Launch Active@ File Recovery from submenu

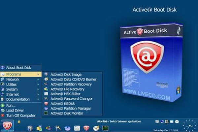coord(72,89)
